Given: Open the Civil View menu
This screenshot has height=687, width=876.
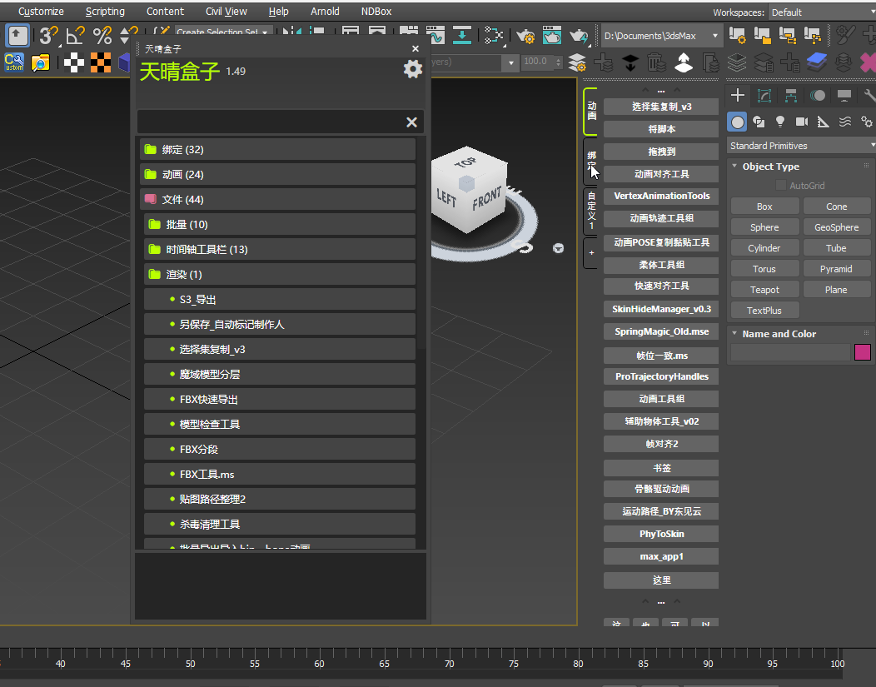Looking at the screenshot, I should click(226, 11).
